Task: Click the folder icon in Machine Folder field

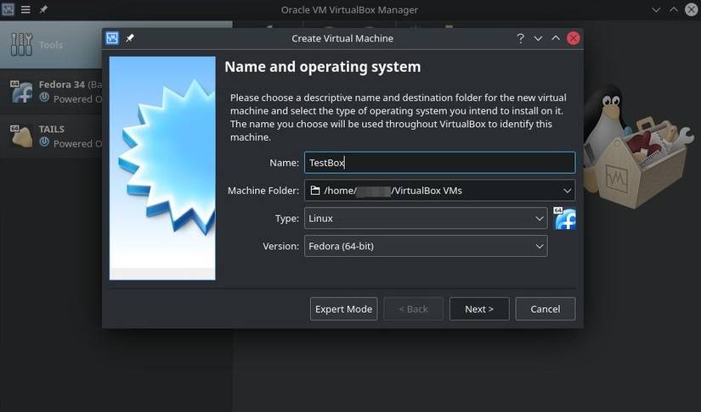Action: (315, 191)
